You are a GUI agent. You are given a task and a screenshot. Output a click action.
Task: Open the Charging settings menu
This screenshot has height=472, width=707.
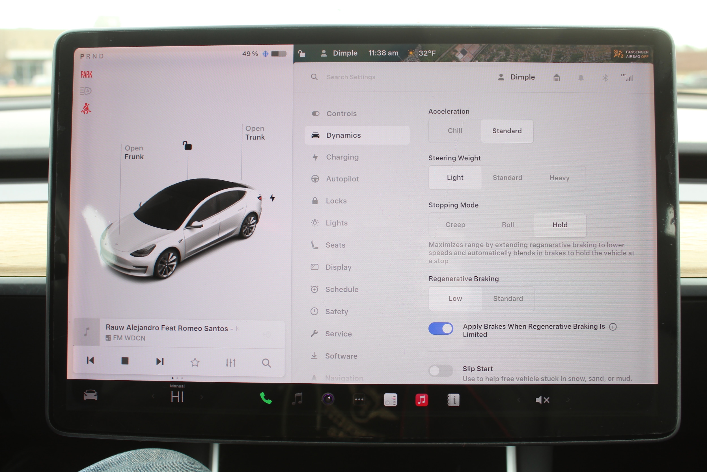point(342,157)
